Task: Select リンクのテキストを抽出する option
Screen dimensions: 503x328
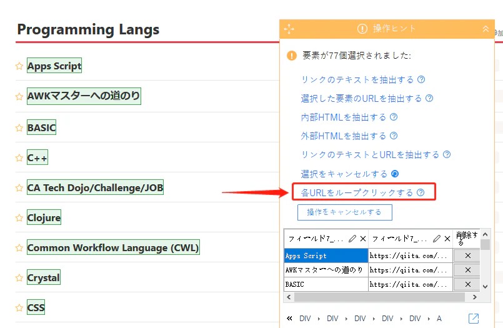Action: (357, 79)
